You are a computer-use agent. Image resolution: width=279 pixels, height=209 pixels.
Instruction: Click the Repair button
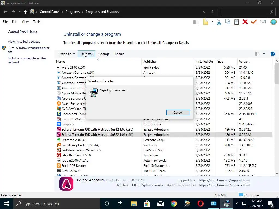(x=119, y=54)
